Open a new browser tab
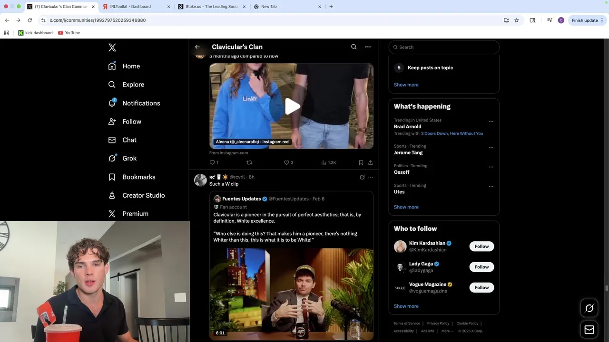This screenshot has width=609, height=342. [331, 7]
